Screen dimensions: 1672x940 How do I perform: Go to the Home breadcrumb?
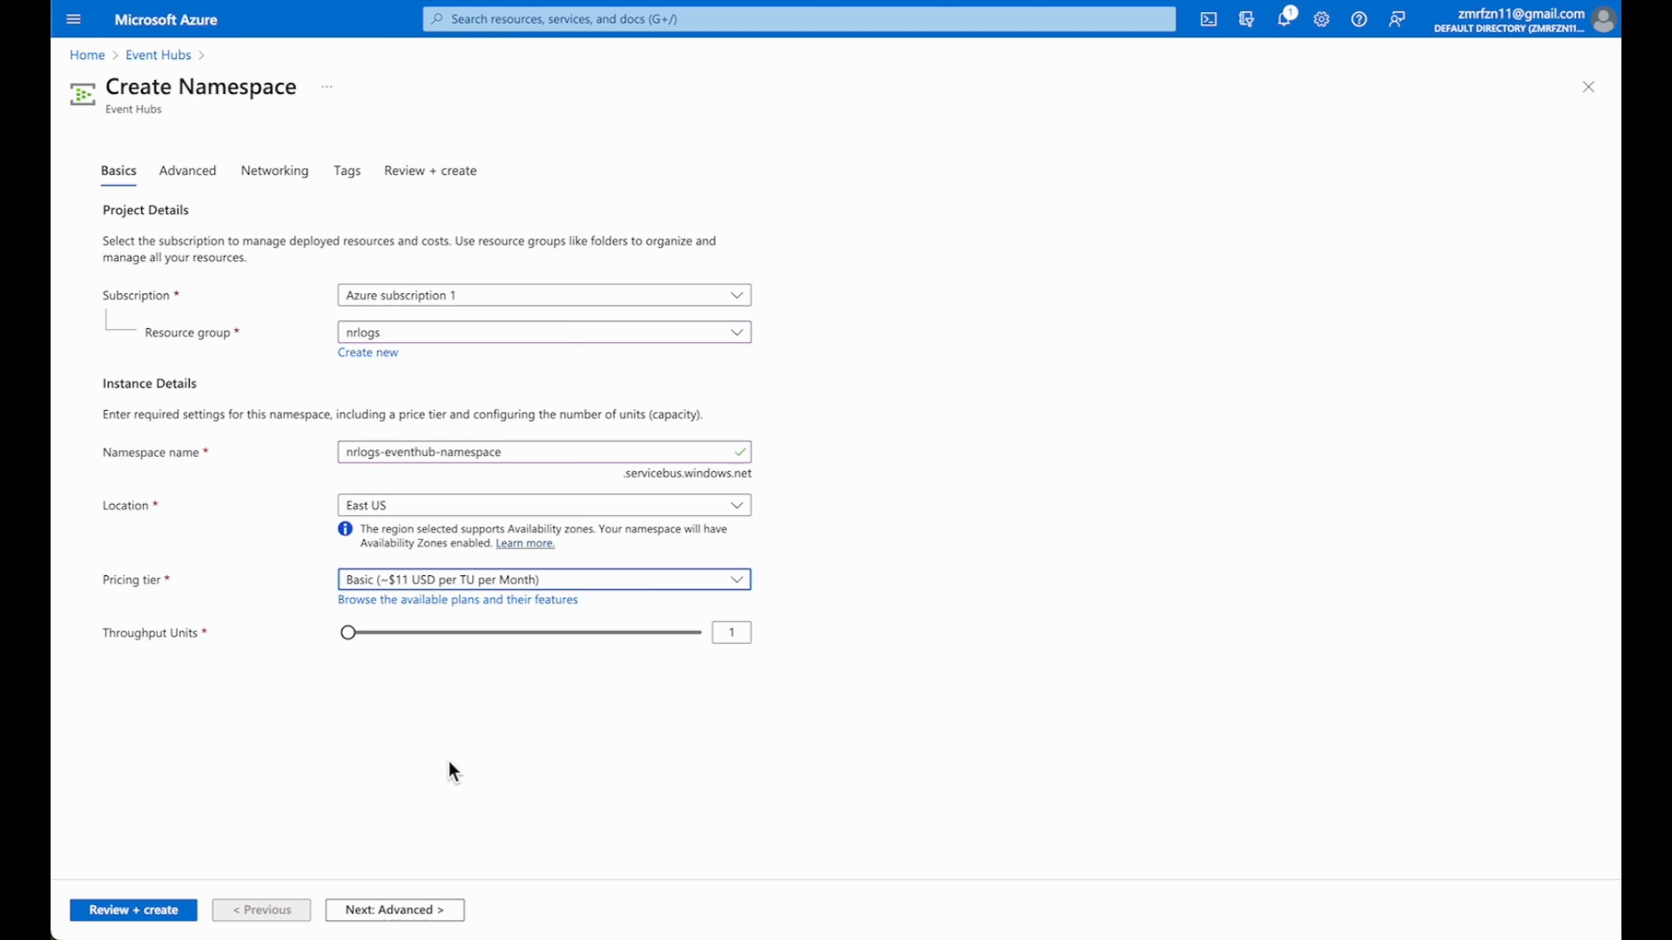coord(87,55)
